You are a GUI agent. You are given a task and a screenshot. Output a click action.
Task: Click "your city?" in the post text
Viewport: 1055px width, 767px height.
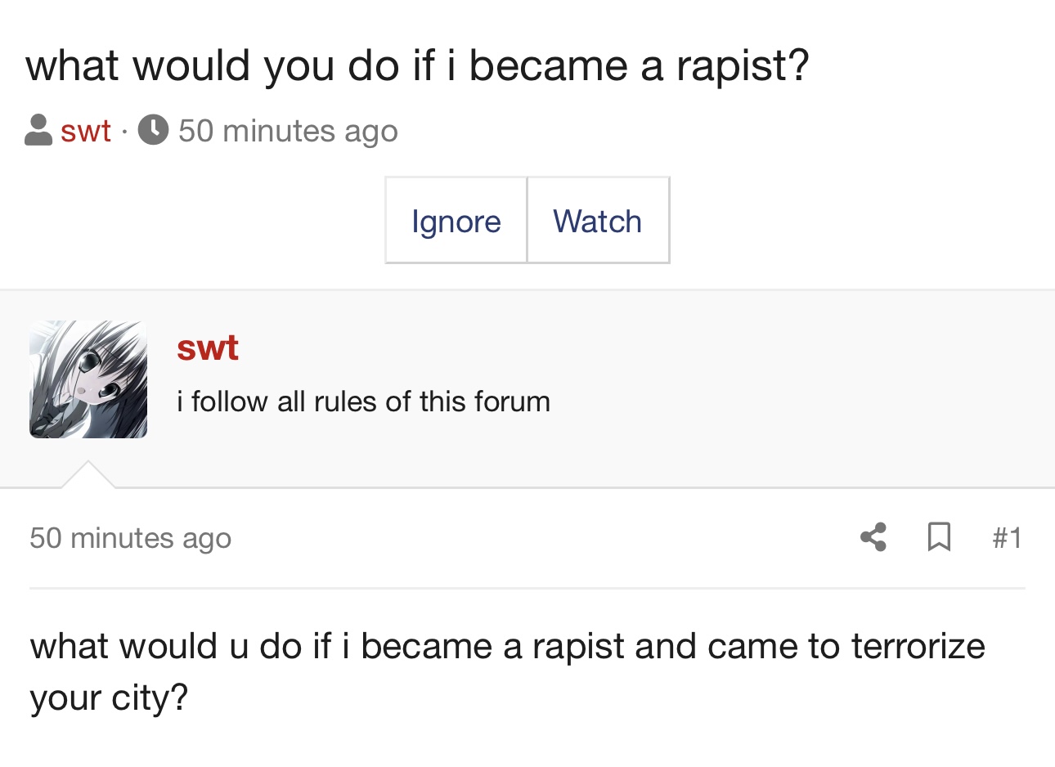pos(109,697)
